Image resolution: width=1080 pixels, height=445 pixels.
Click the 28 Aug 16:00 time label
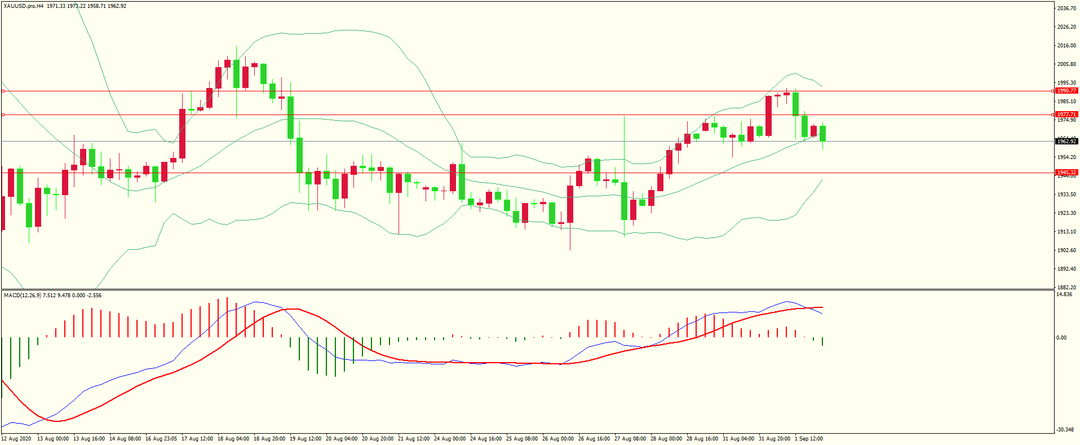click(x=702, y=439)
